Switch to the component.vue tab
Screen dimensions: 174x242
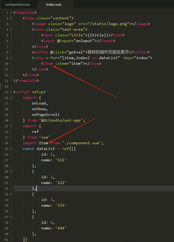pyautogui.click(x=18, y=4)
